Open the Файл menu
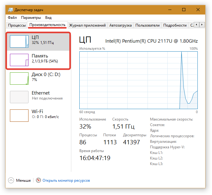 12,18
